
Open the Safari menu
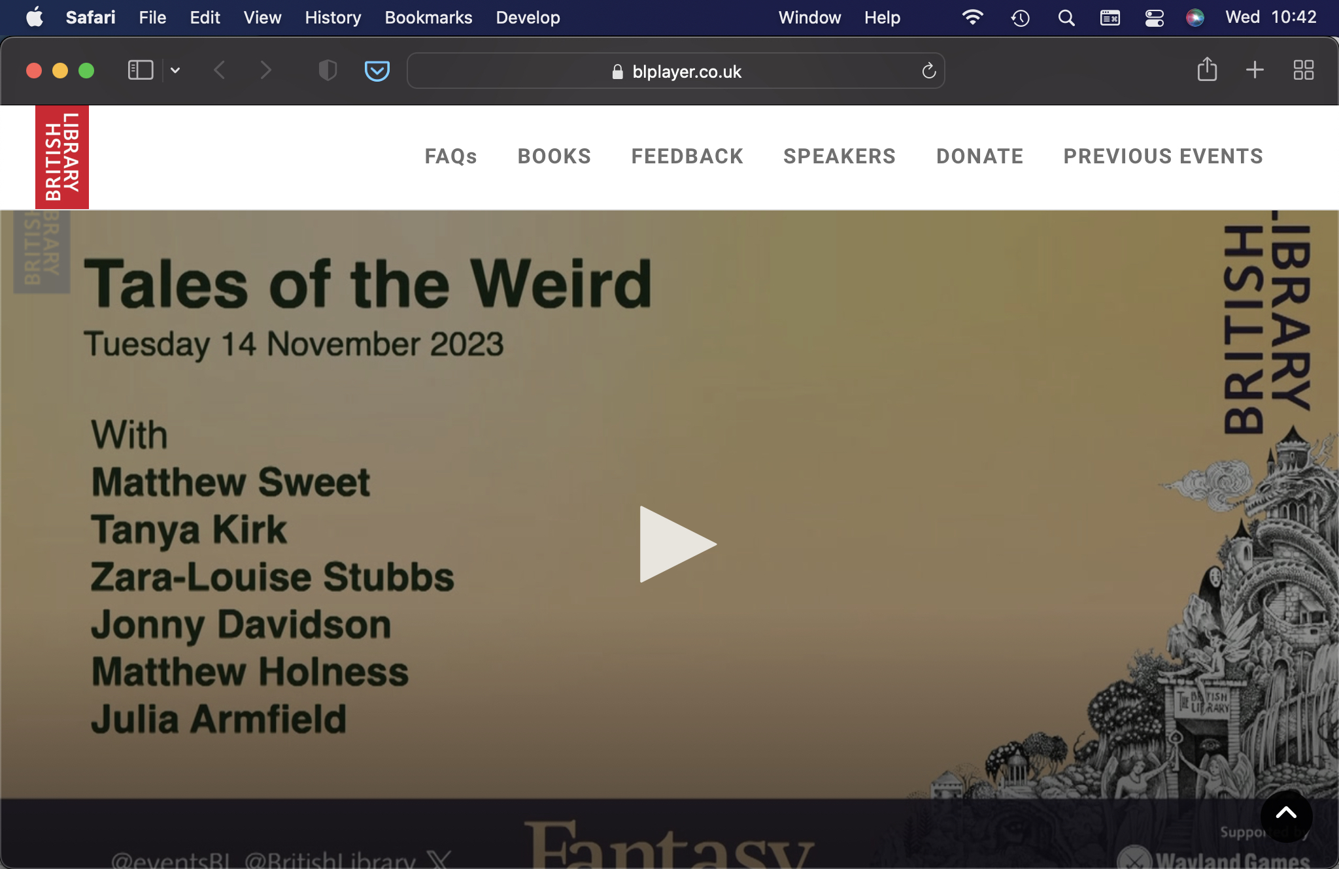90,17
